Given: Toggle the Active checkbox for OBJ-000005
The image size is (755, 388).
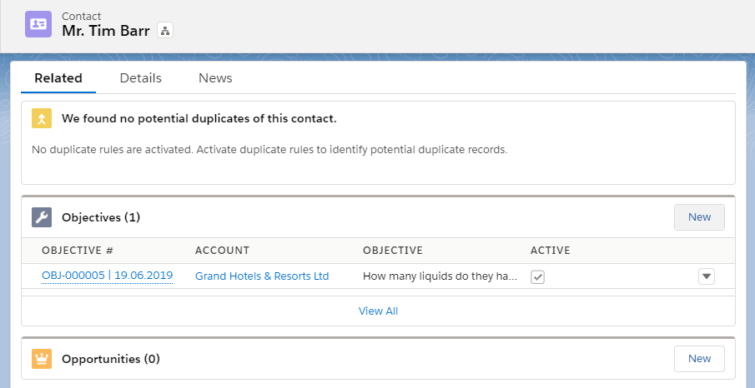Looking at the screenshot, I should tap(538, 276).
